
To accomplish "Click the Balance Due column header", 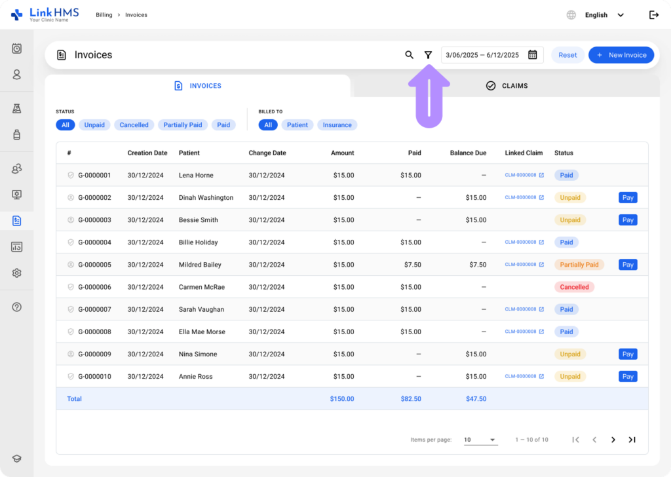I will [x=468, y=153].
